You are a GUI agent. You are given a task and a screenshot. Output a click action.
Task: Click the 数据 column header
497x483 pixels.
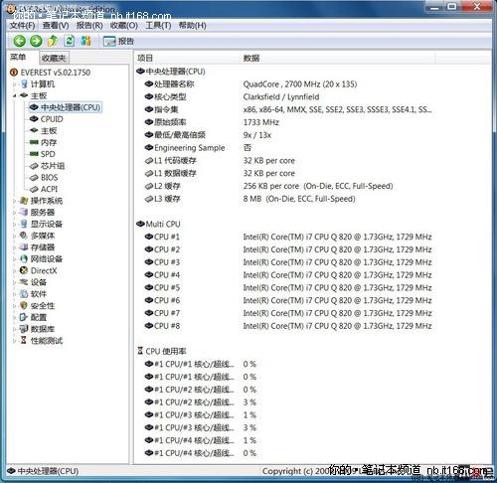[x=337, y=58]
